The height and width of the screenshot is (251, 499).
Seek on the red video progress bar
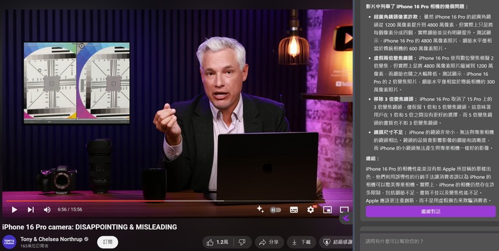[179, 201]
